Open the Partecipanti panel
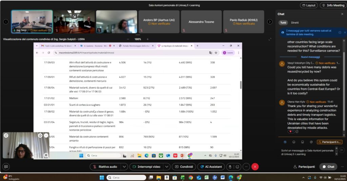The height and width of the screenshot is (181, 347). [x=304, y=166]
